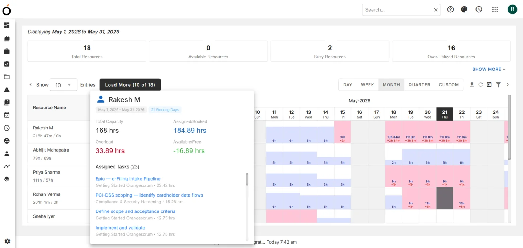This screenshot has height=248, width=523.
Task: Open Define scope and acceptance criteria task
Action: tap(135, 211)
